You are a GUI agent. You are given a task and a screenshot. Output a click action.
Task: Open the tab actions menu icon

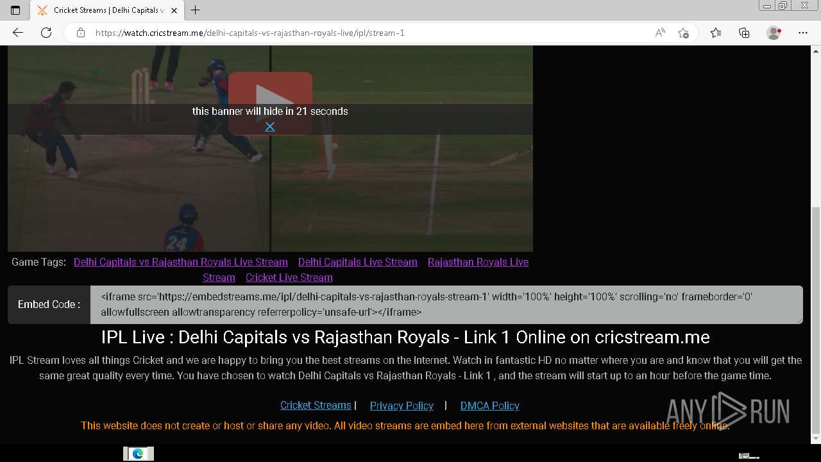15,10
